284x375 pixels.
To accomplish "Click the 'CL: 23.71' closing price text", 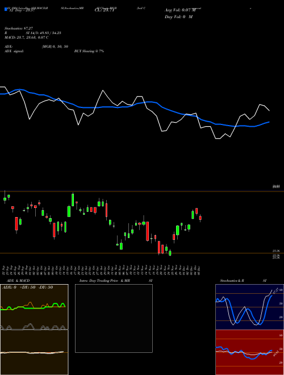I will coord(105,10).
